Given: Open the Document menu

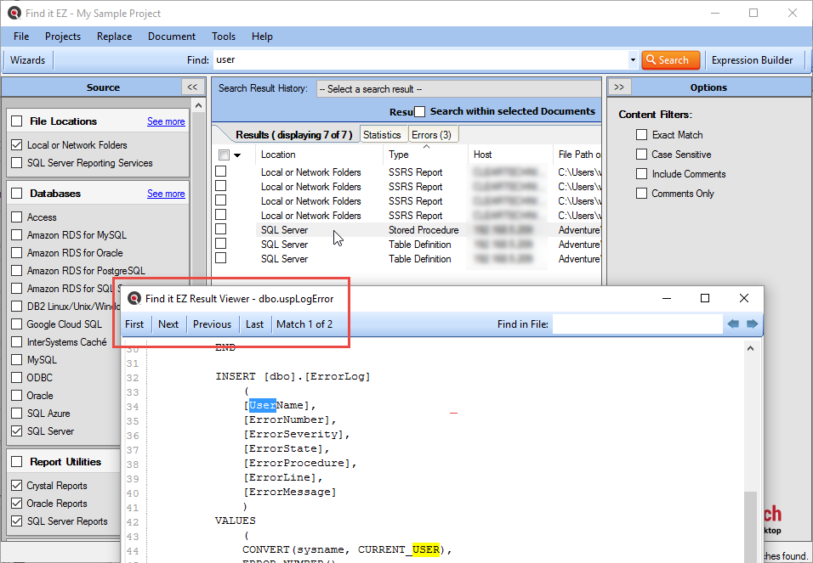Looking at the screenshot, I should tap(172, 37).
